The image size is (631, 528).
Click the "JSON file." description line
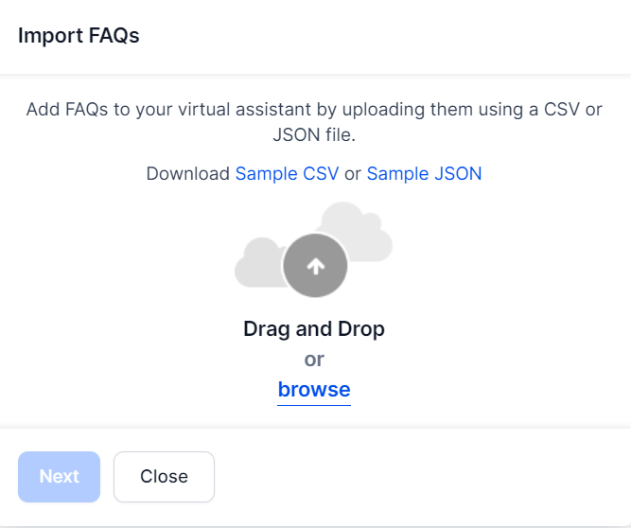[x=314, y=135]
